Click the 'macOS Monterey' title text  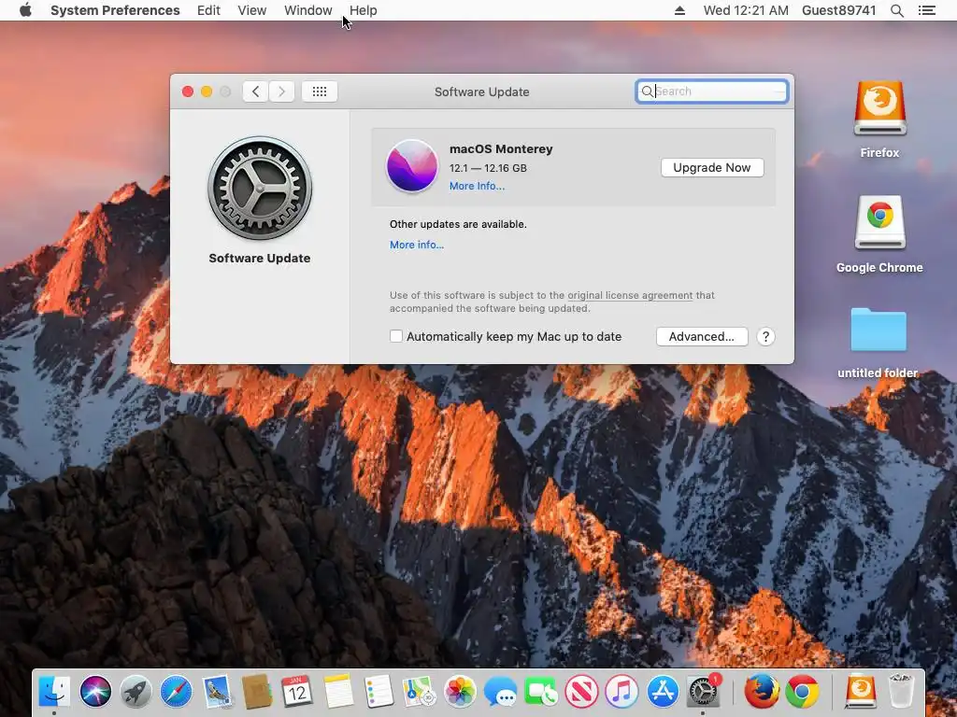501,148
